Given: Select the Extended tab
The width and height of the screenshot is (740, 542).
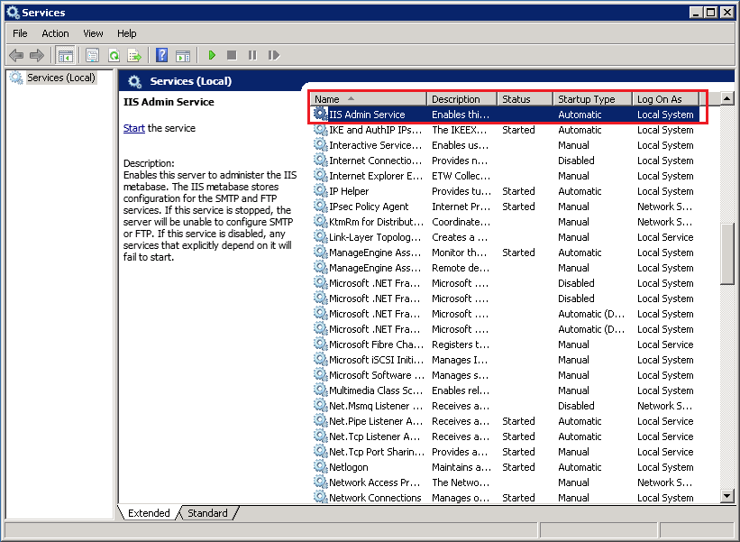Looking at the screenshot, I should [x=147, y=512].
